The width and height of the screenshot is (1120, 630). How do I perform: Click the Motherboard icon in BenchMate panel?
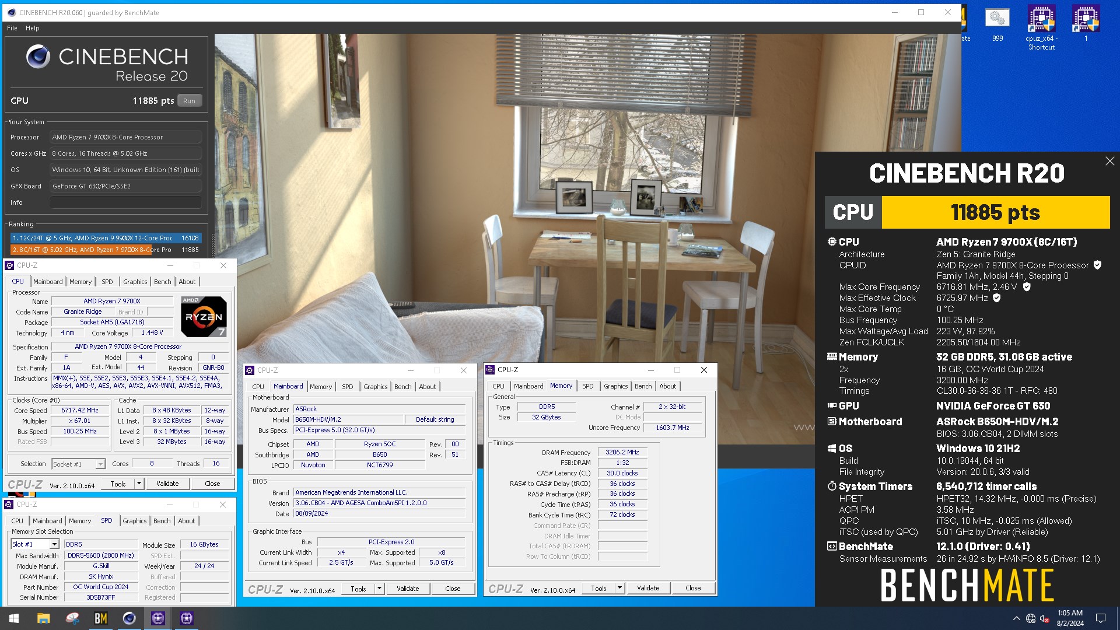(x=832, y=421)
